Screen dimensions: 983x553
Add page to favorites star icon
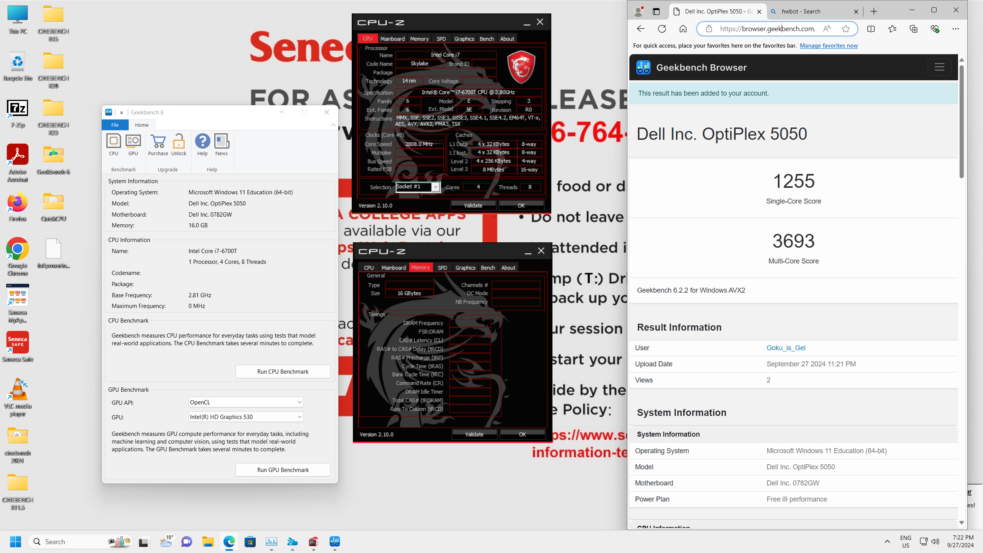pos(846,29)
